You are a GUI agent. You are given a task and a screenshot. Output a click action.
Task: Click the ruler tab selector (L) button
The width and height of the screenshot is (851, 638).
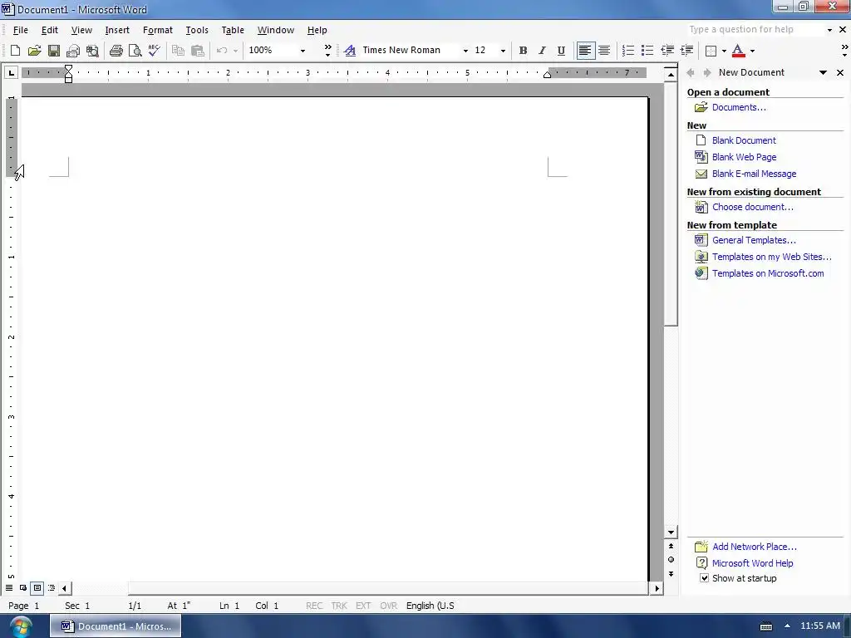click(x=12, y=73)
